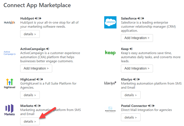Open HubSpot details button

(x=30, y=34)
